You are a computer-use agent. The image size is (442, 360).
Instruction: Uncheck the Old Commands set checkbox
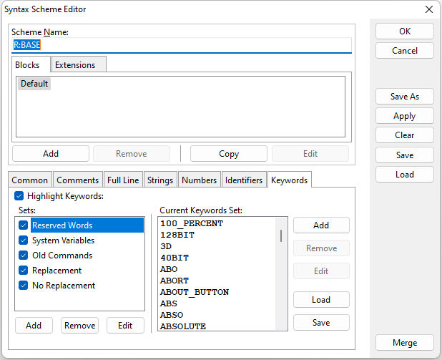23,255
